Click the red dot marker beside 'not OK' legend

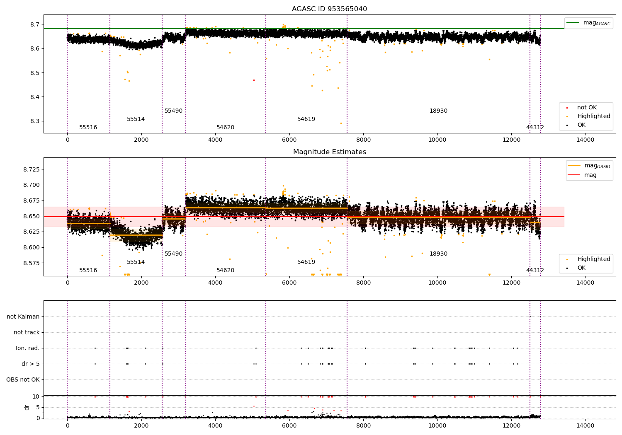click(567, 108)
